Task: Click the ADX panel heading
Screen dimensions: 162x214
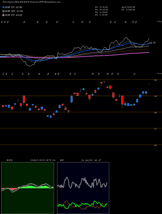Action: 62,160
